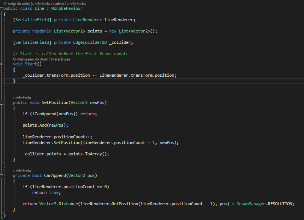Click the Add call on points

coord(42,125)
